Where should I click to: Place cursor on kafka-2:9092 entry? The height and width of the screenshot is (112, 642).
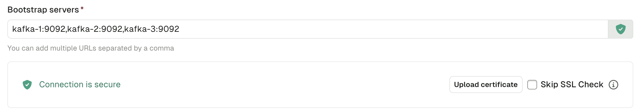(95, 29)
